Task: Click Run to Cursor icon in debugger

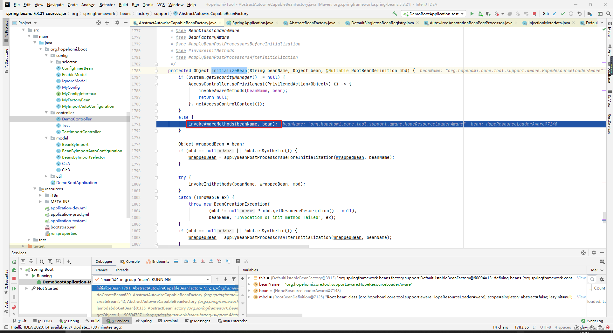Action: point(228,261)
